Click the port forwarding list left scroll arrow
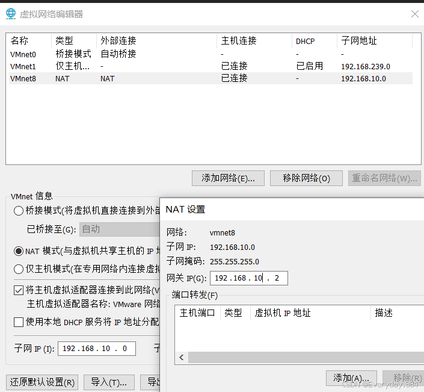 [x=182, y=357]
